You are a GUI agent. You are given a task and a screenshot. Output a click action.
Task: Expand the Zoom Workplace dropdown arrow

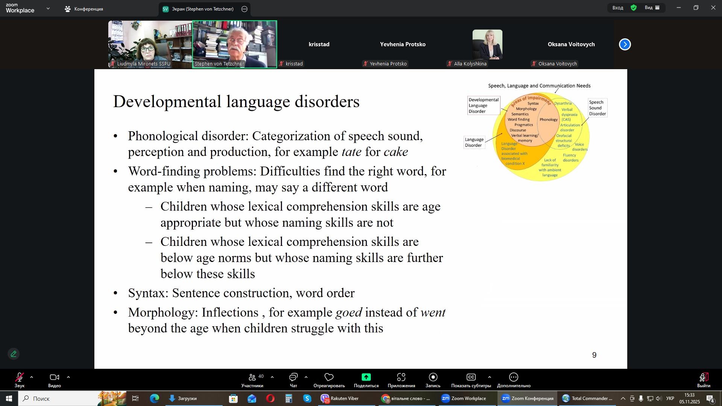pos(48,8)
